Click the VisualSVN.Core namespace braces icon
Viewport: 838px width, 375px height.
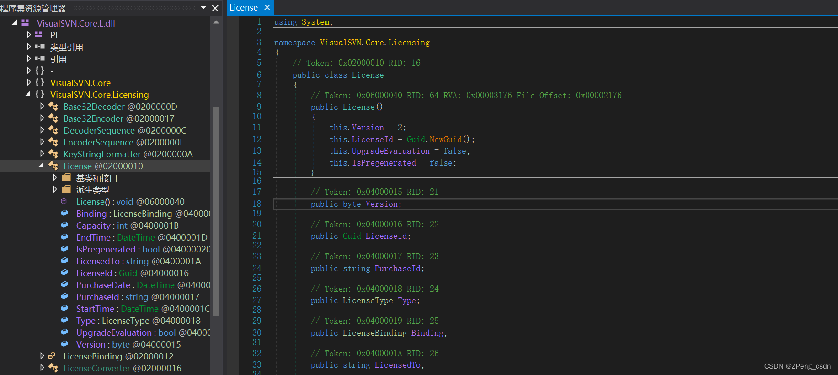(x=40, y=83)
